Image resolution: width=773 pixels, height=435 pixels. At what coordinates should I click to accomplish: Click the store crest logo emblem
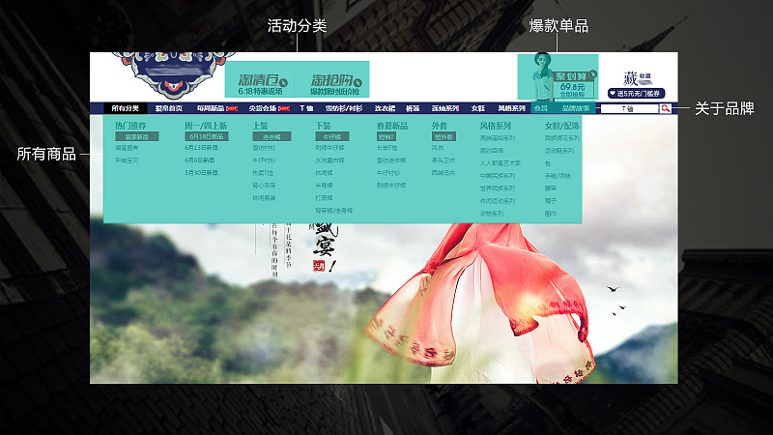[157, 72]
